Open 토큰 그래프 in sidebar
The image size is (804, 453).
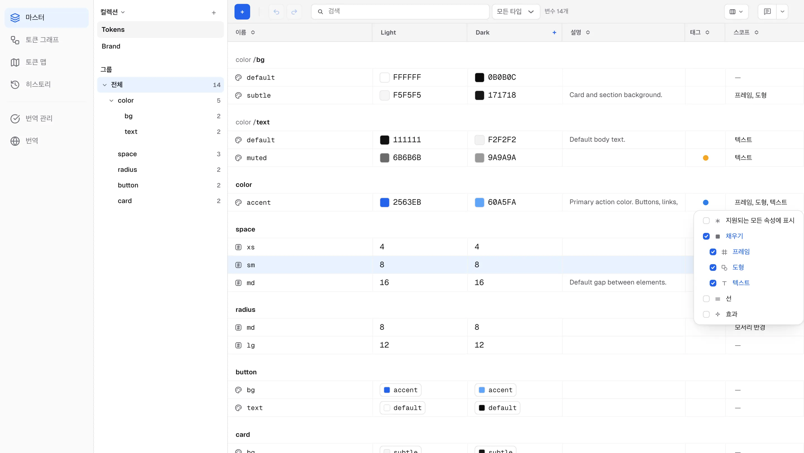[x=47, y=40]
